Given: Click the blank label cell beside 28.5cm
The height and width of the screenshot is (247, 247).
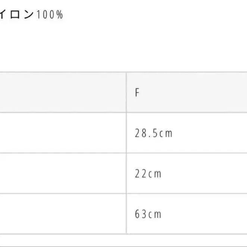Looking at the screenshot, I should 63,133.
